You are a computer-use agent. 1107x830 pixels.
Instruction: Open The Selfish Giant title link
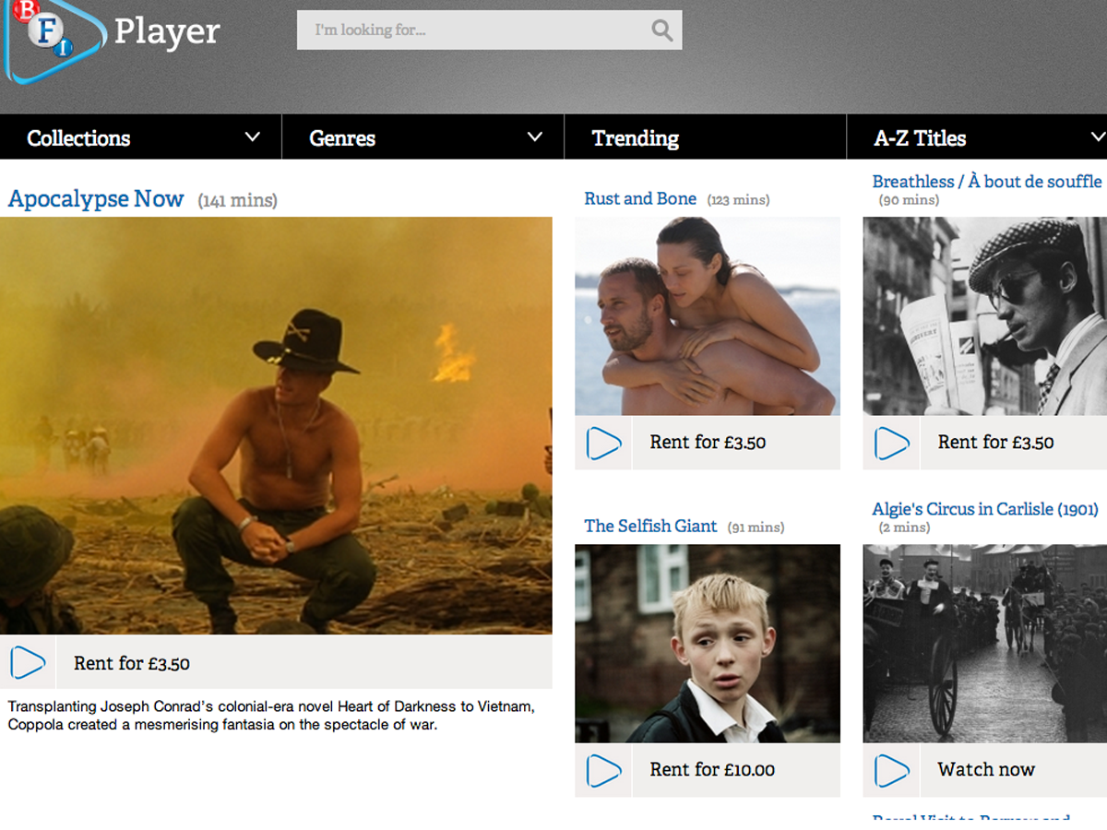tap(650, 526)
